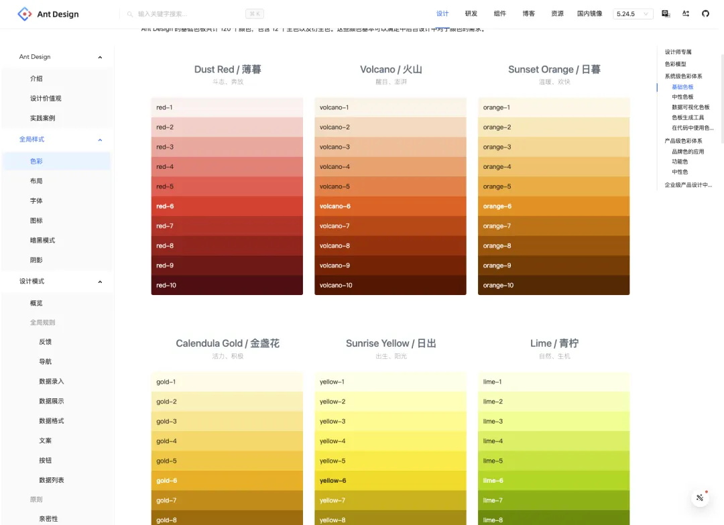Viewport: 724px width, 525px height.
Task: Copy the red-1 color swatch
Action: pyautogui.click(x=227, y=107)
